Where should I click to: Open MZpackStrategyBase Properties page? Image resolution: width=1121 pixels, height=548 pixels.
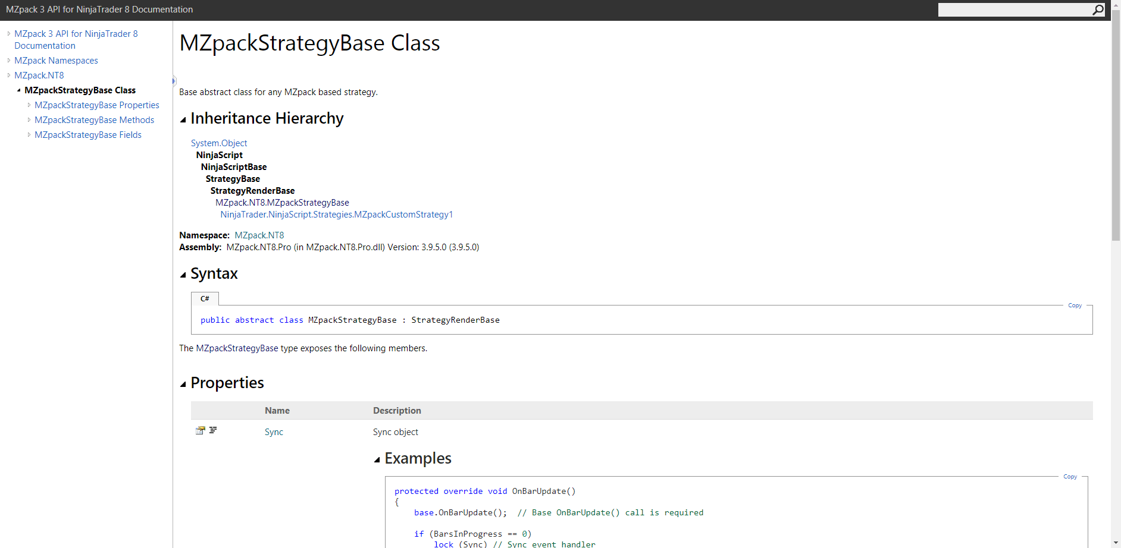tap(97, 105)
